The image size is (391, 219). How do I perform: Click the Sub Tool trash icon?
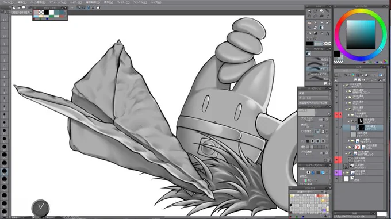[x=329, y=84]
